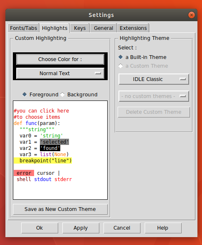Click Save as New Custom Theme
Screen dimensions: 202x245
pos(60,209)
